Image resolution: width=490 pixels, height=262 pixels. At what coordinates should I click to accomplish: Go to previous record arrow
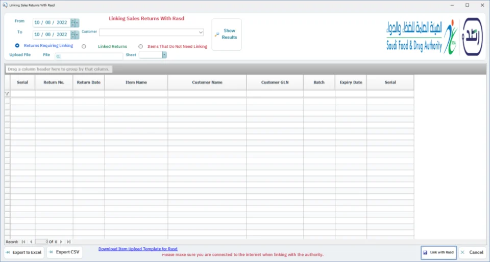tap(31, 242)
